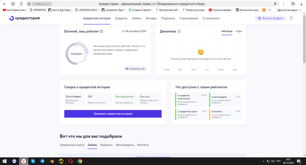Select the Займы offers tab
Image resolution: width=306 pixels, height=165 pixels.
[92, 145]
